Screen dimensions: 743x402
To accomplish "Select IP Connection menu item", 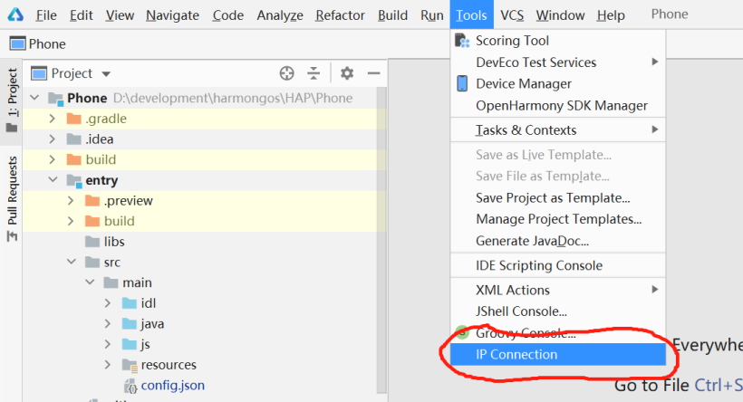I will click(516, 354).
